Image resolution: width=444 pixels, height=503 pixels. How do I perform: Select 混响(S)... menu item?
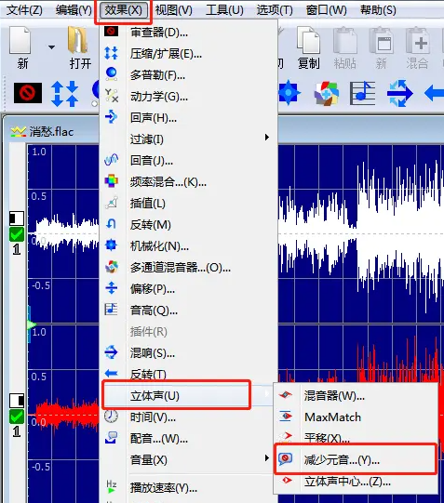(x=188, y=353)
